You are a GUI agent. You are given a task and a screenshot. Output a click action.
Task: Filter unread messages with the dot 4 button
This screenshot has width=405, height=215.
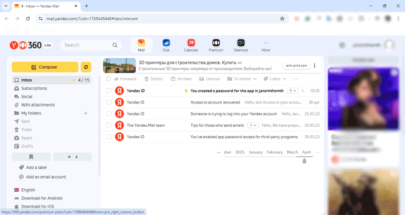tap(72, 156)
